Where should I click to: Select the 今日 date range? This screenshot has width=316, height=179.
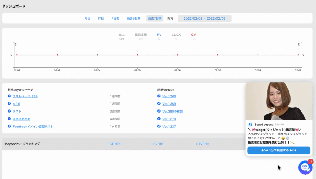tap(88, 18)
